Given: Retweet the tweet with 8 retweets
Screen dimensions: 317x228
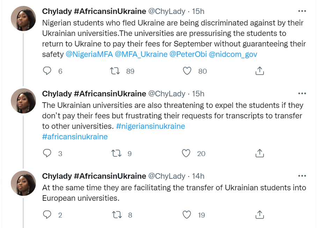Looking at the screenshot, I should (115, 215).
